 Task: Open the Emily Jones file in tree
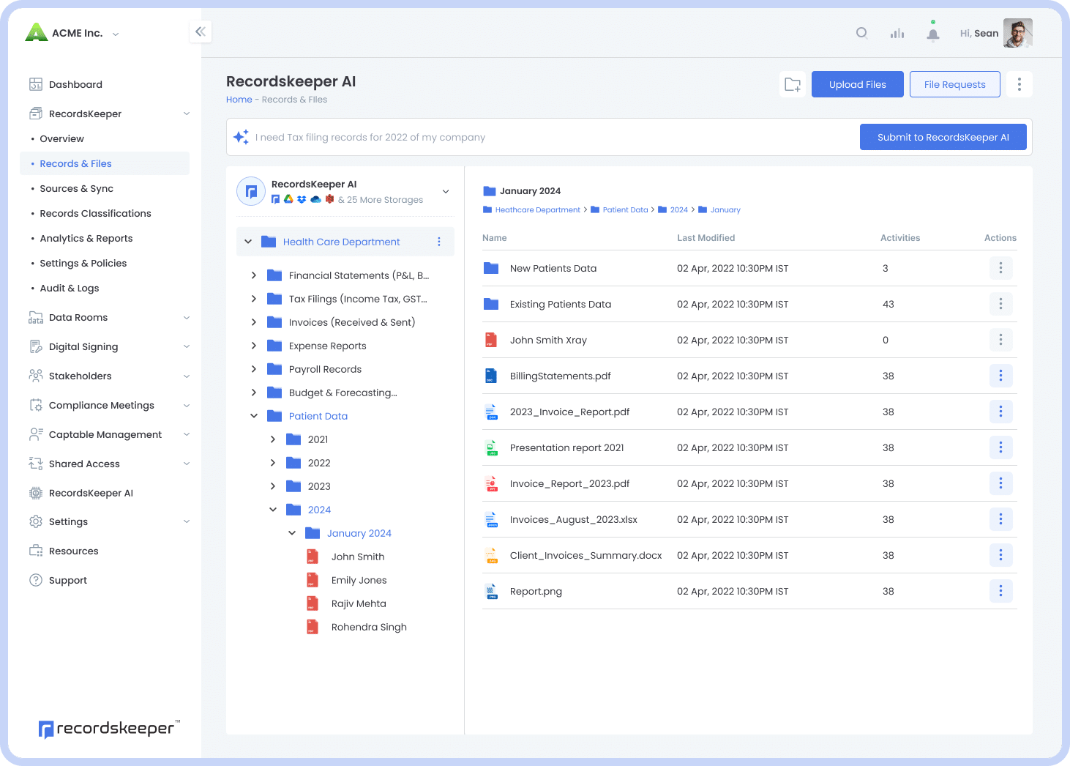point(359,580)
